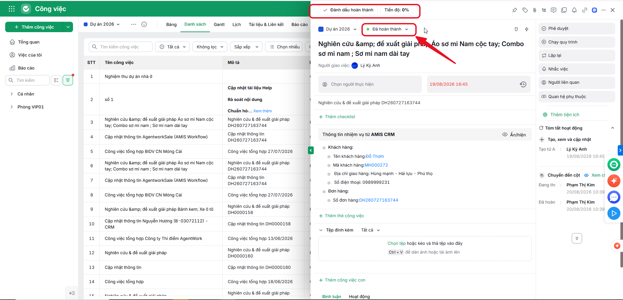Open the orange AI assistant floating icon

[614, 181]
